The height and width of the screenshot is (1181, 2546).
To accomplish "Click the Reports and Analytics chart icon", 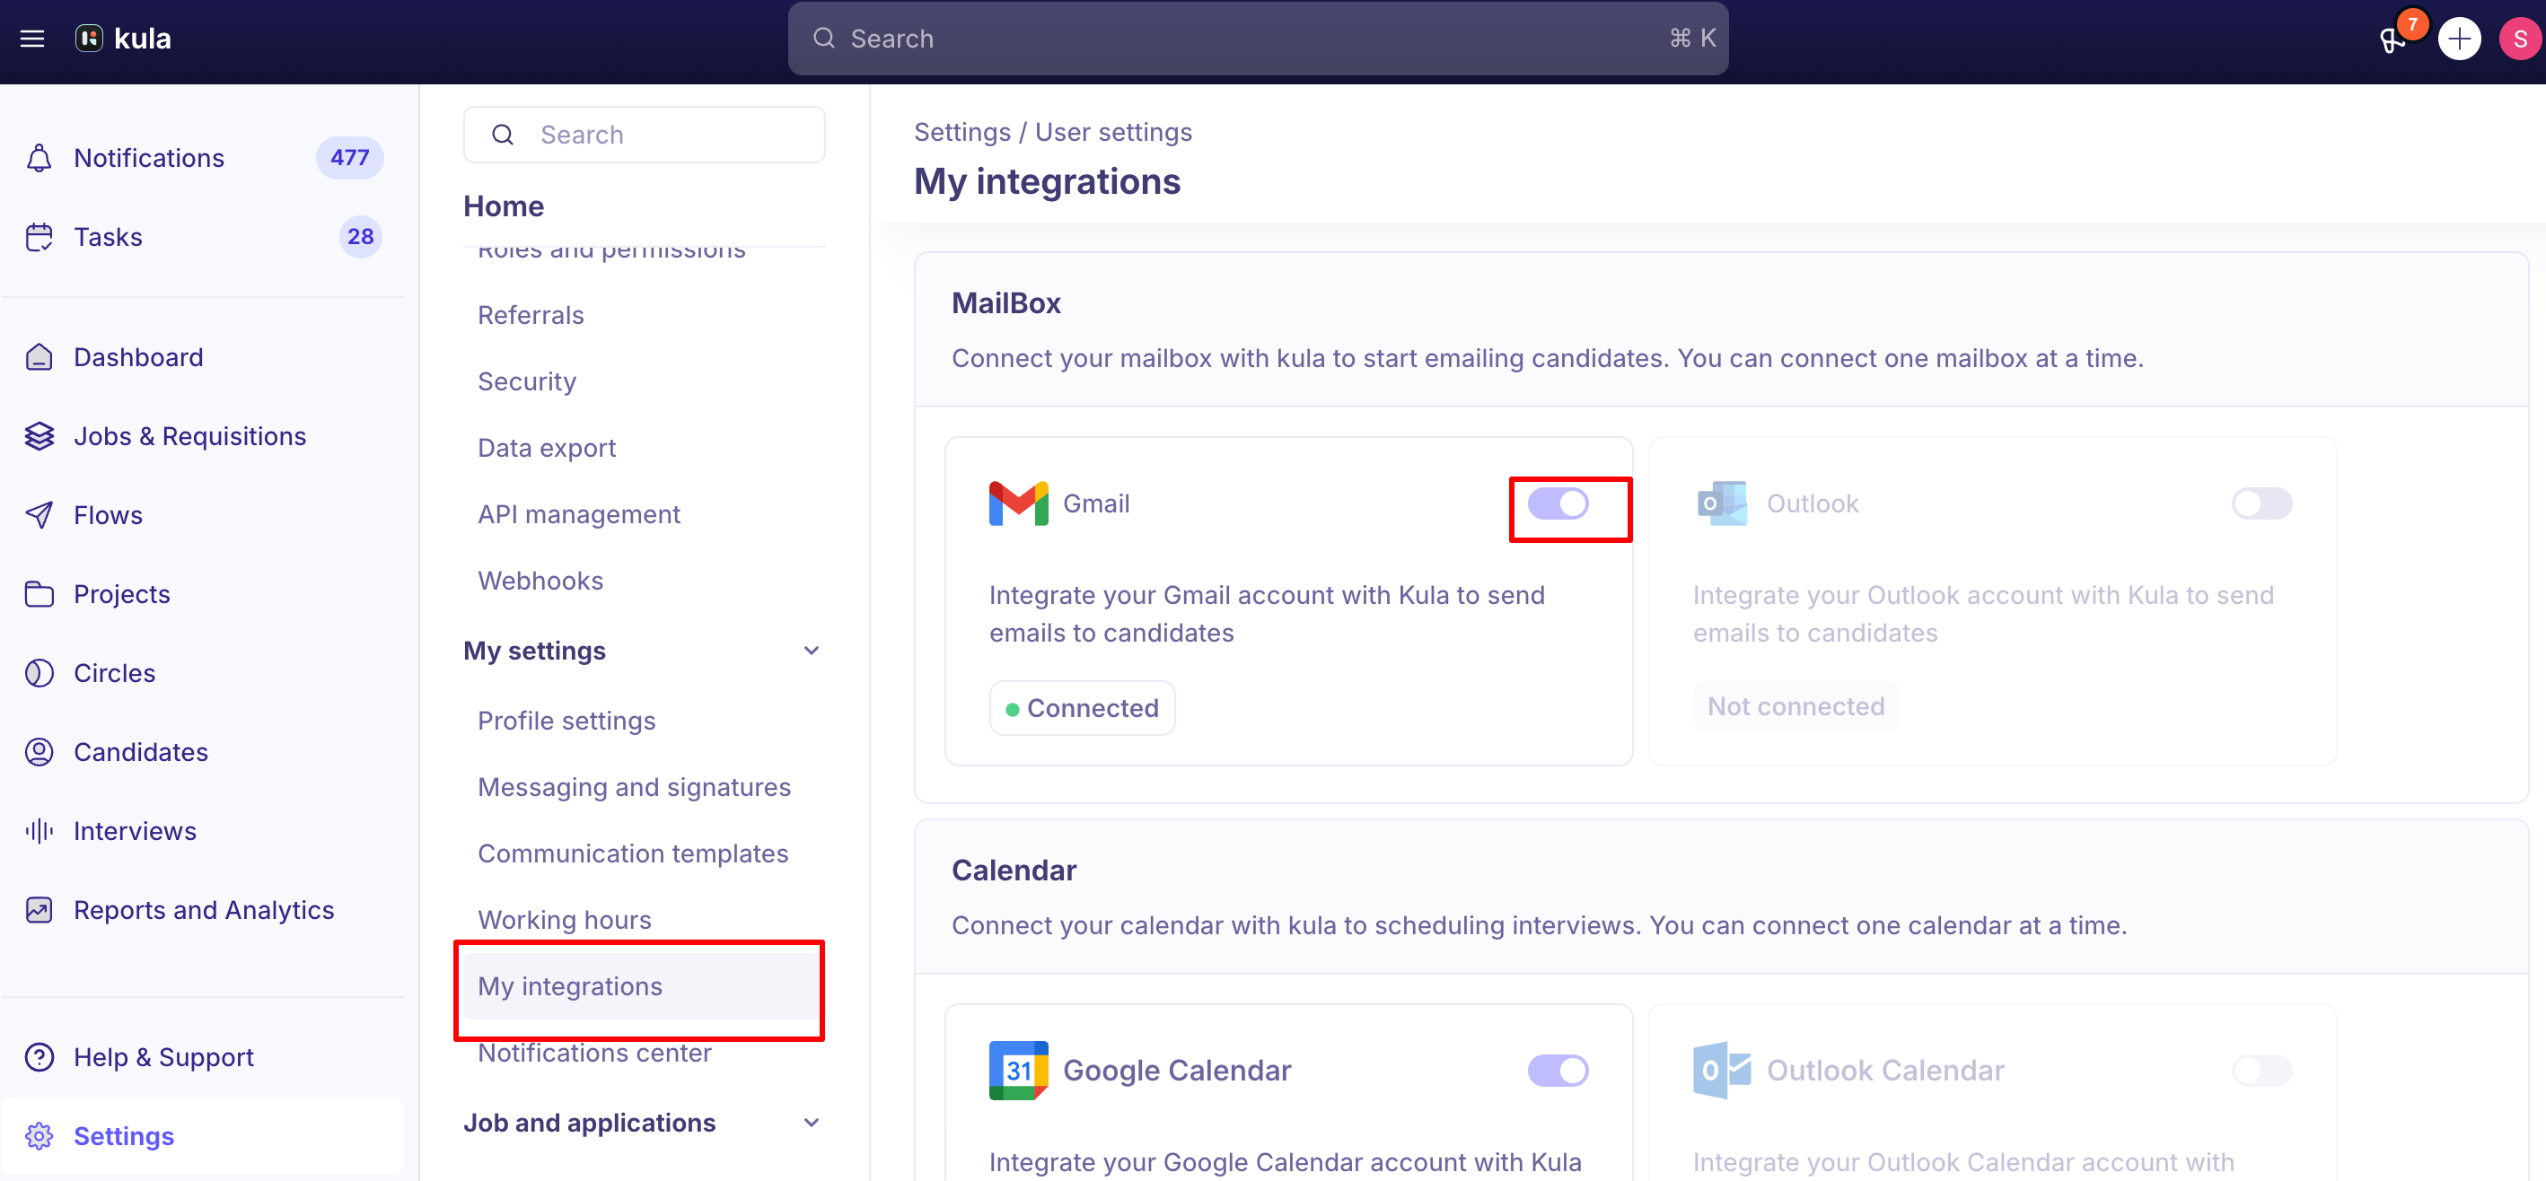I will click(39, 910).
